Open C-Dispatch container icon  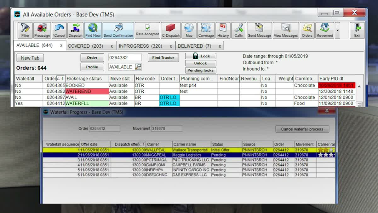(171, 30)
